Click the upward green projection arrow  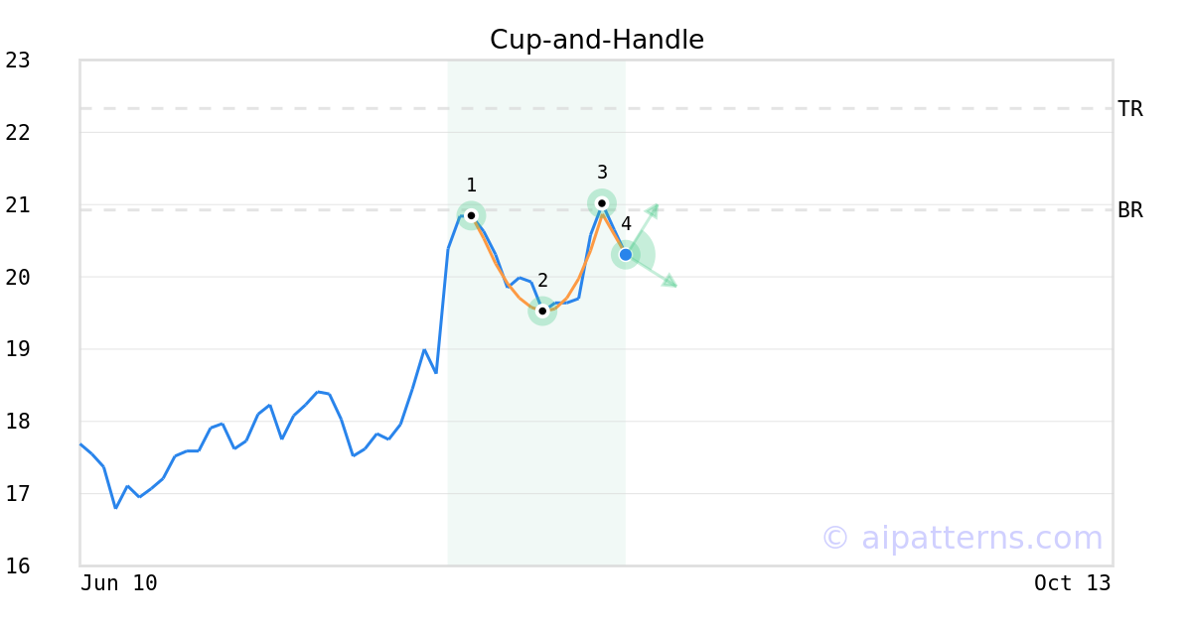pyautogui.click(x=644, y=226)
